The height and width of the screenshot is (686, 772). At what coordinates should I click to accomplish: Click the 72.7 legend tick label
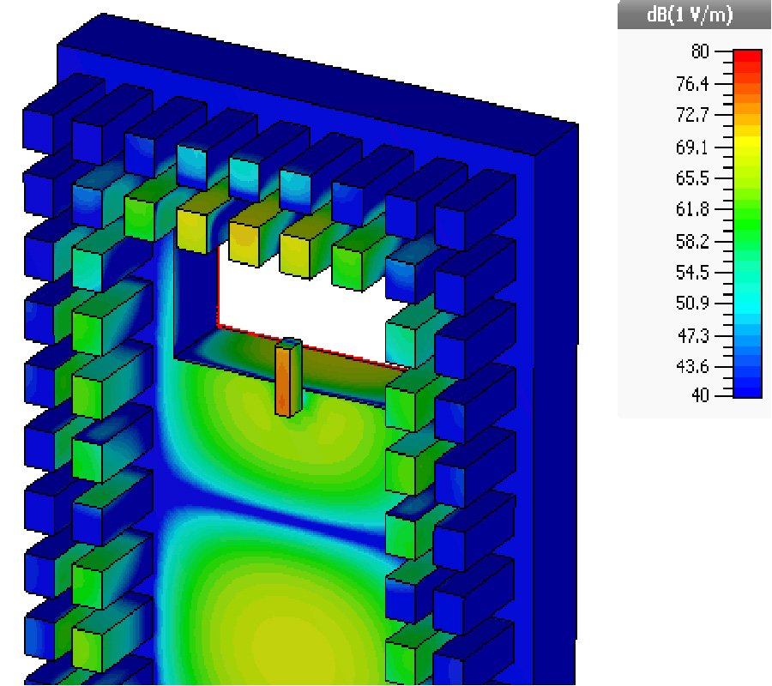(x=692, y=116)
